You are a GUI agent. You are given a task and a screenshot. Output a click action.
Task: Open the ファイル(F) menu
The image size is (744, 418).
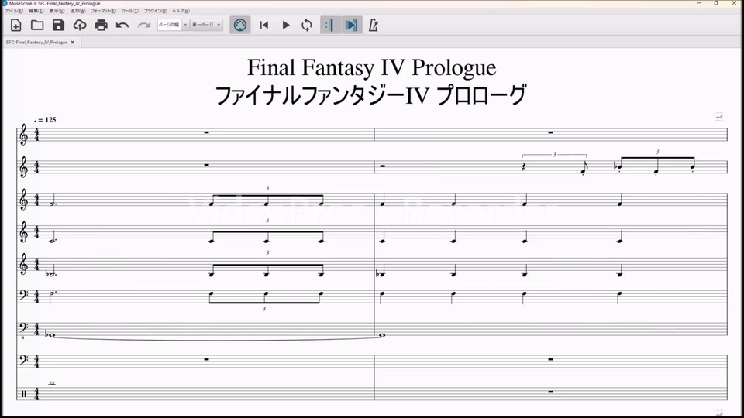point(14,11)
